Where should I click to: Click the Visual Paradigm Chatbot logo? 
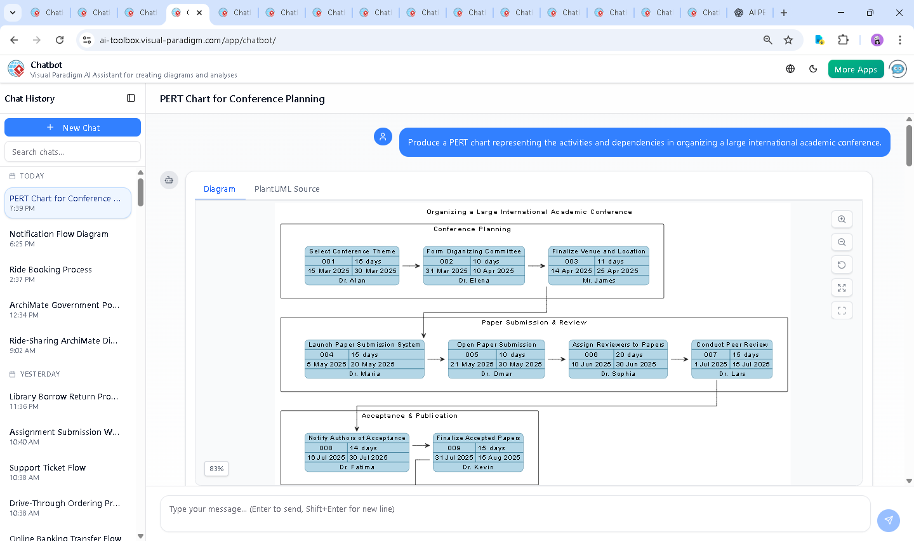(x=16, y=69)
